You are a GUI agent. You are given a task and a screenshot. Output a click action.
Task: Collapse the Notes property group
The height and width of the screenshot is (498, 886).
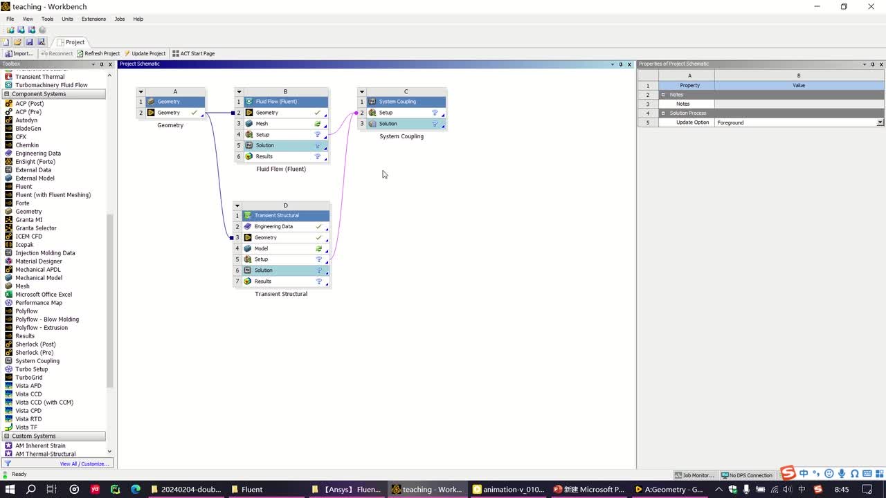click(663, 95)
